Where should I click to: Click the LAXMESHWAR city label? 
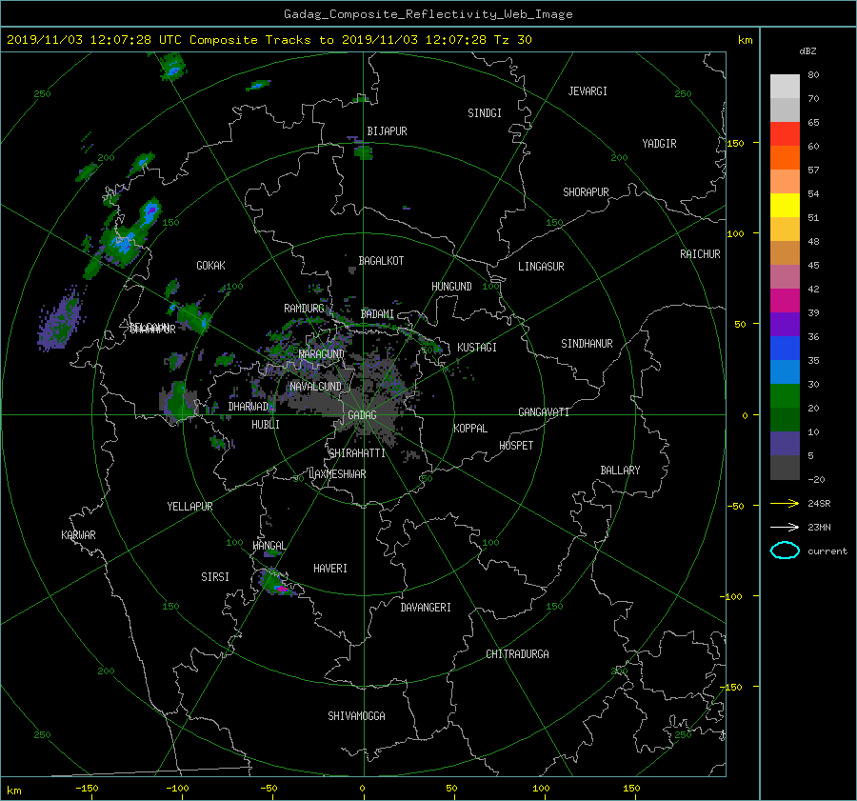pyautogui.click(x=337, y=474)
